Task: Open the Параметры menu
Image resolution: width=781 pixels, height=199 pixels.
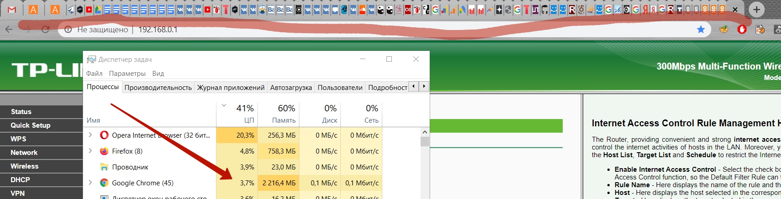Action: [x=127, y=73]
